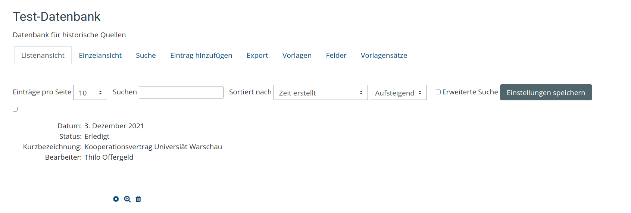The width and height of the screenshot is (631, 213).
Task: Select the Vorlagen tab
Action: (297, 55)
